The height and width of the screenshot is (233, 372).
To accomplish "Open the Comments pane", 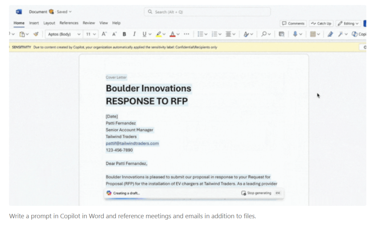I will (x=293, y=23).
